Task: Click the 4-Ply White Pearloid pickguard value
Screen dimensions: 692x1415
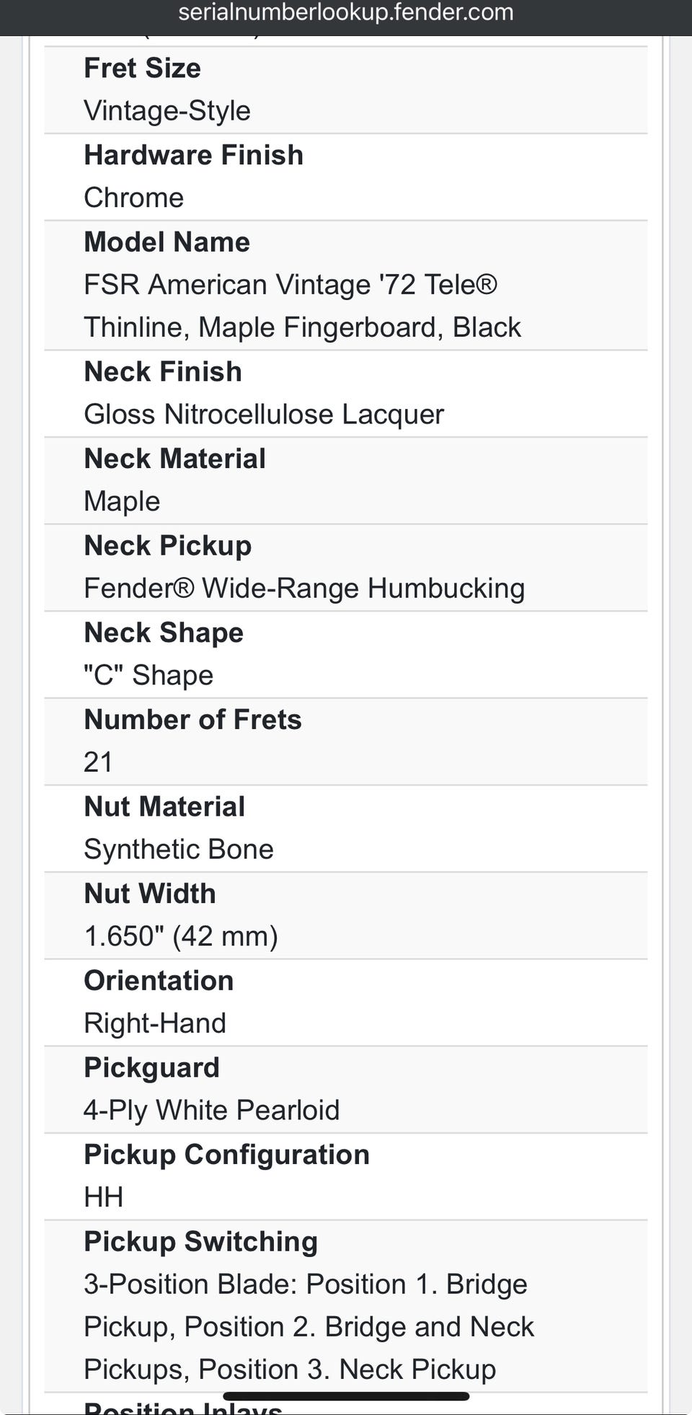Action: (211, 1111)
